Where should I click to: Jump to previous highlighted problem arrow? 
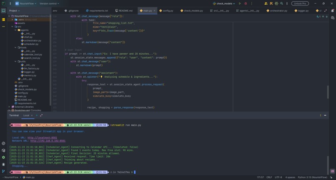pyautogui.click(x=323, y=17)
